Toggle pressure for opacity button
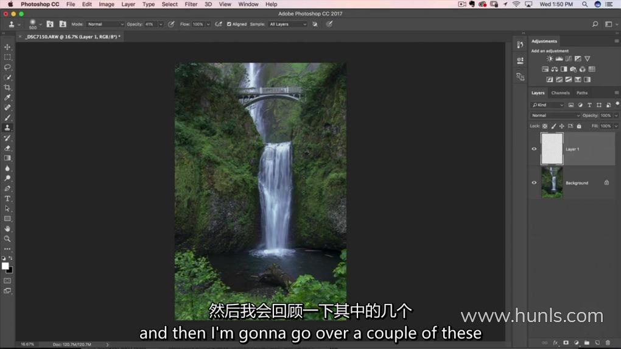 (x=171, y=24)
